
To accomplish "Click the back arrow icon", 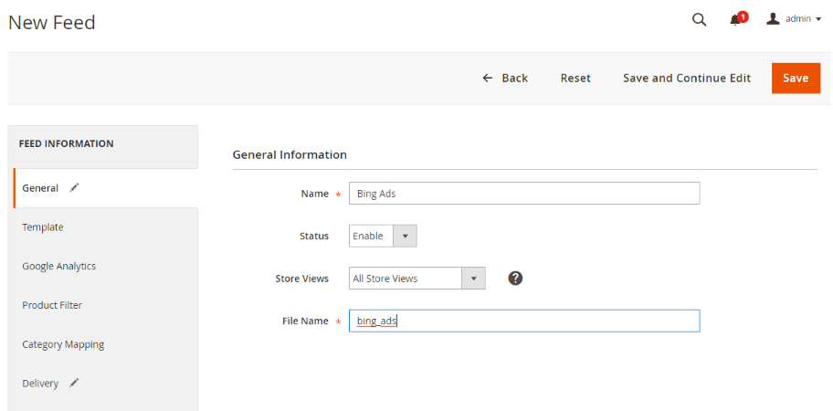I will (487, 78).
